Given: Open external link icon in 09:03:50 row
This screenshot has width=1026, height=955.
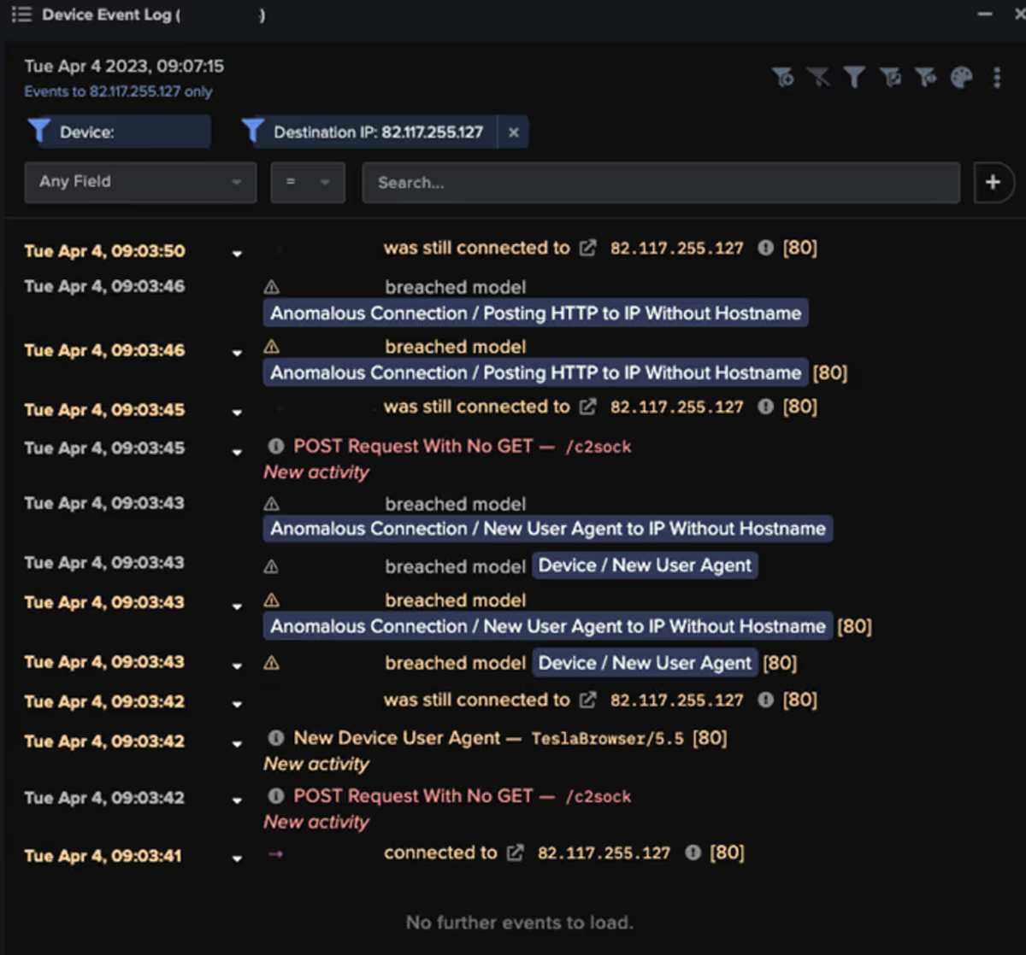Looking at the screenshot, I should tap(588, 248).
